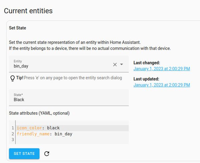Image resolution: width=200 pixels, height=163 pixels.
Task: Refresh the entity state with the reload icon
Action: 47,154
